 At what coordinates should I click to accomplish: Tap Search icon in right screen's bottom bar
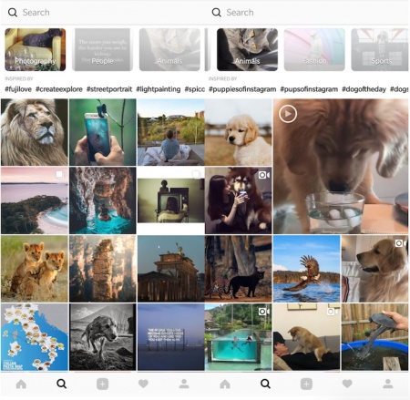(265, 384)
